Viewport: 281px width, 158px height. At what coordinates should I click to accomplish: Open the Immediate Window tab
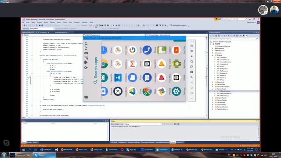(x=162, y=142)
